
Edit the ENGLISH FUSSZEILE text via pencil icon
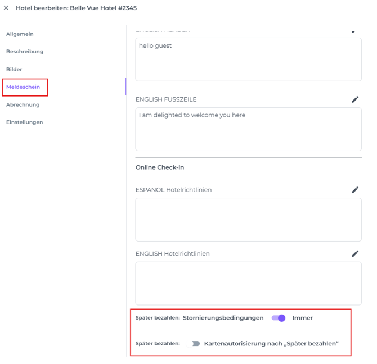[354, 99]
